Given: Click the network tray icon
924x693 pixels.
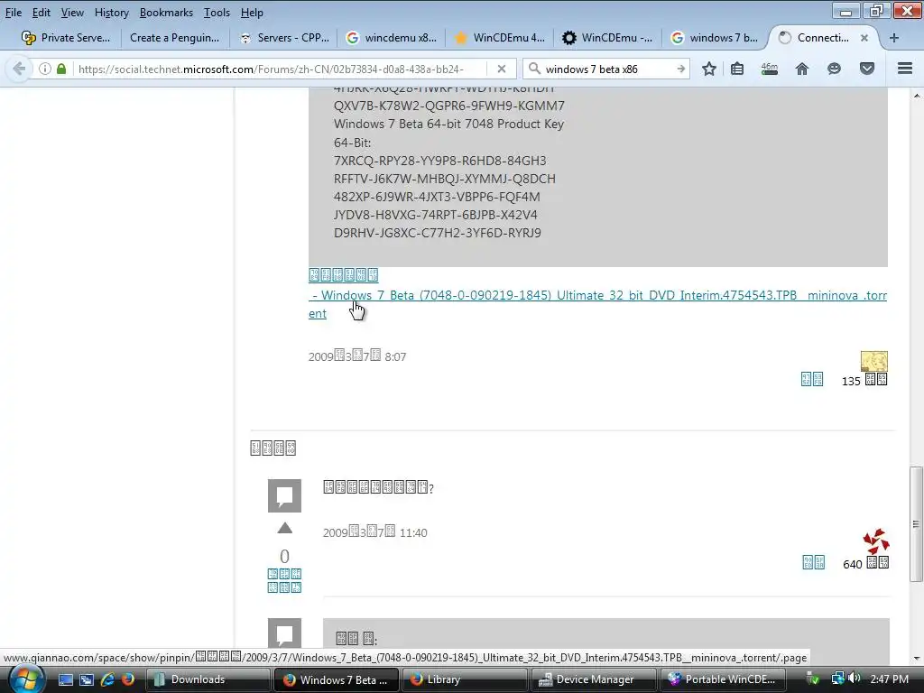Looking at the screenshot, I should (836, 679).
